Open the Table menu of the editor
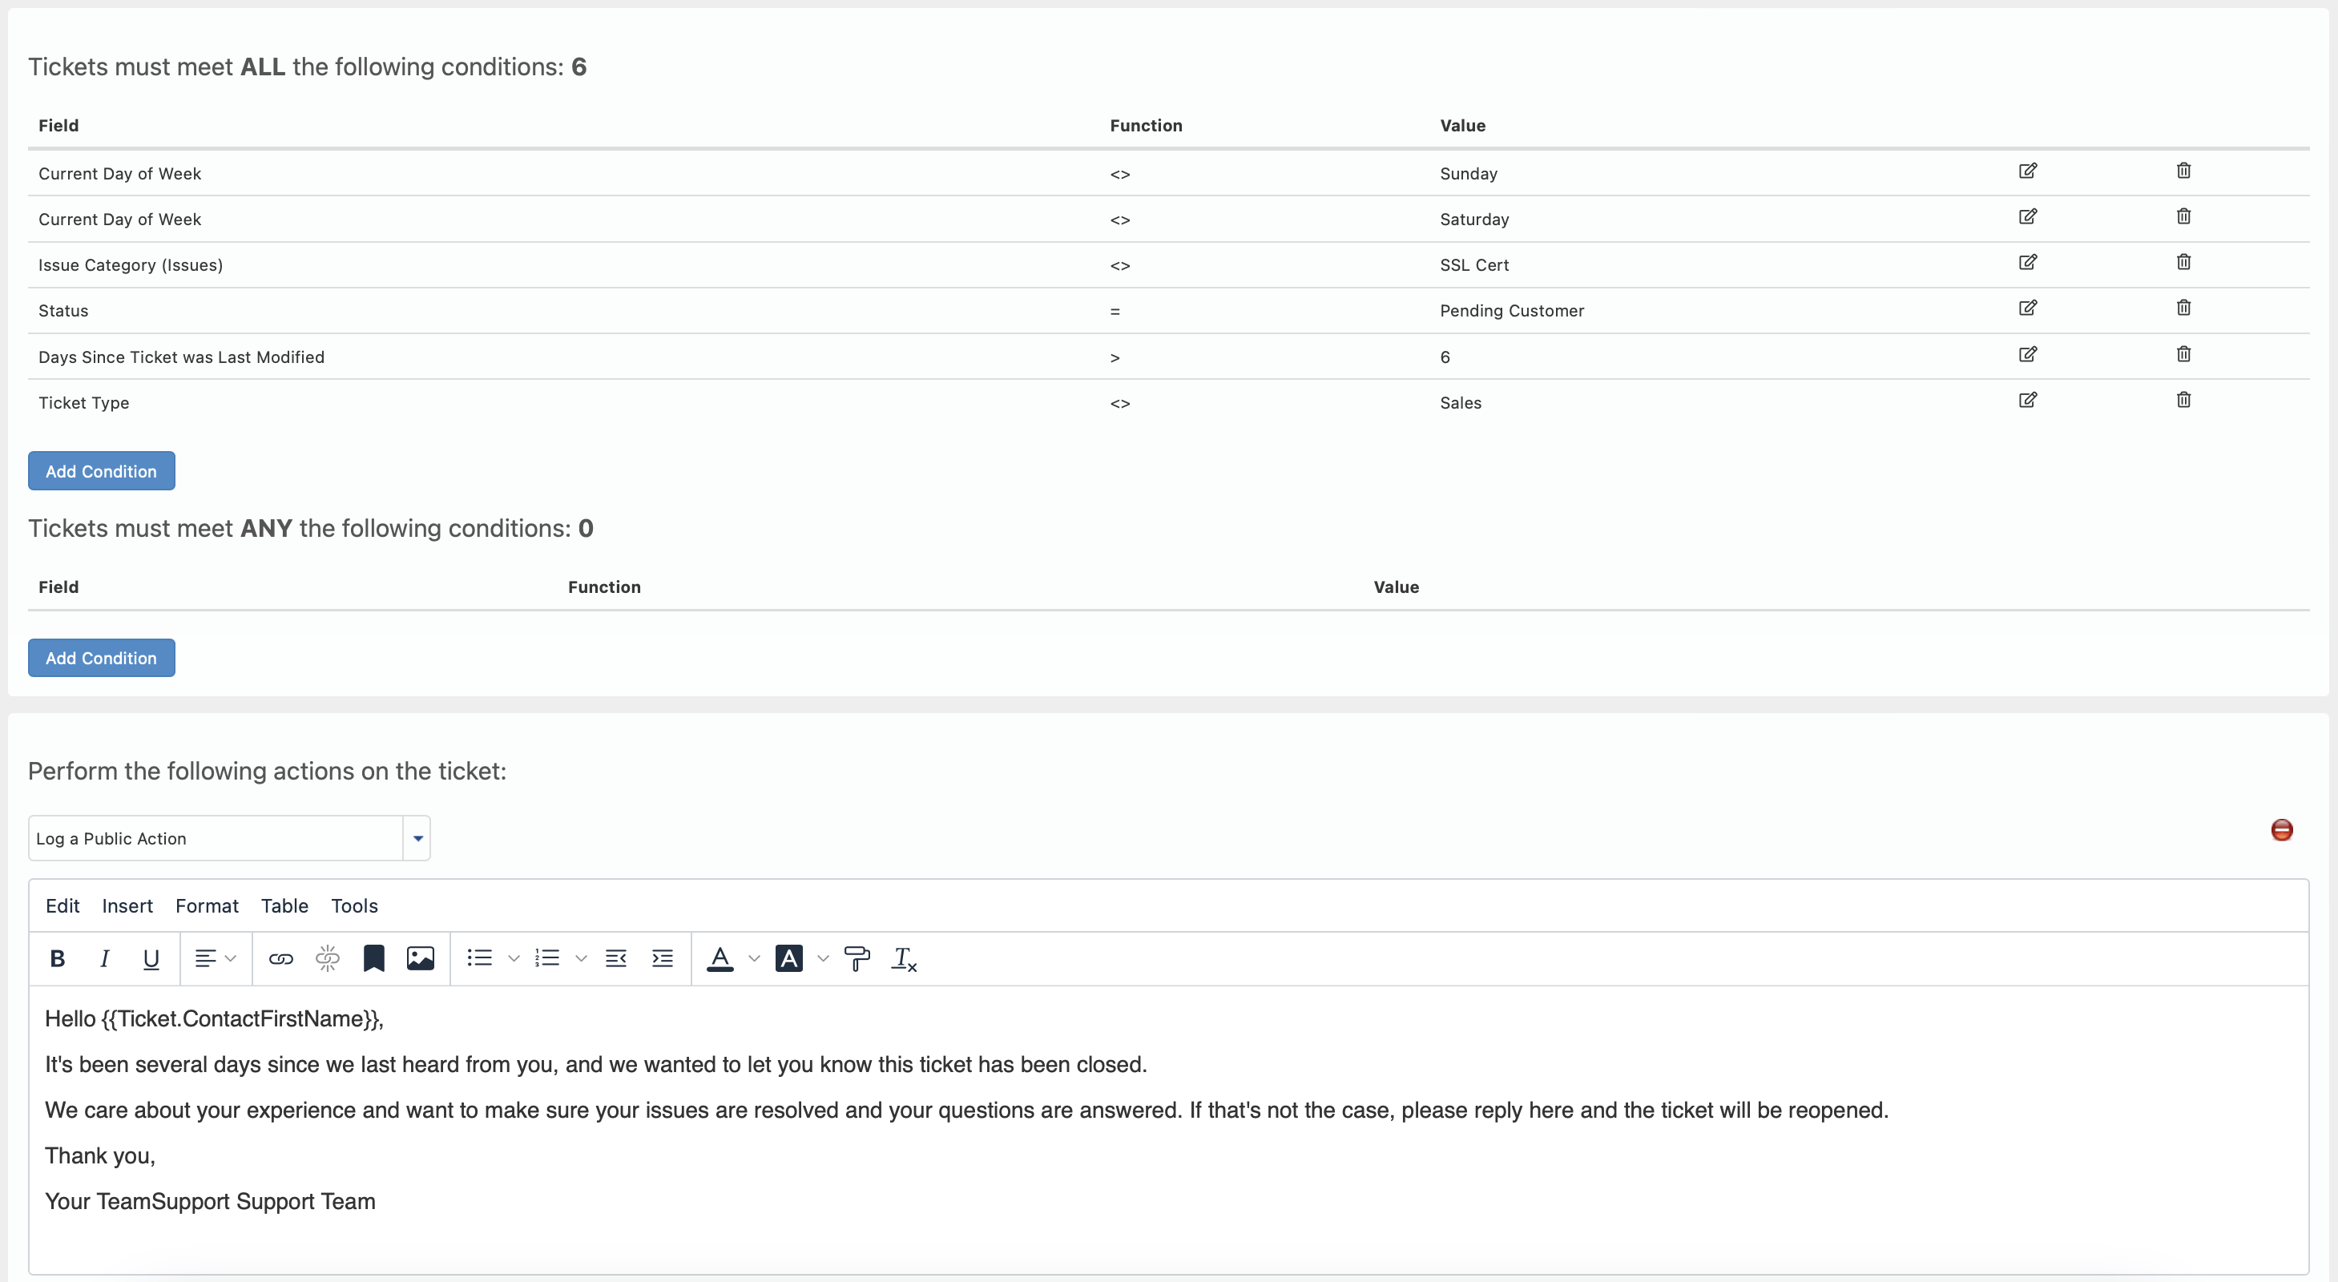Viewport: 2338px width, 1282px height. 285,905
